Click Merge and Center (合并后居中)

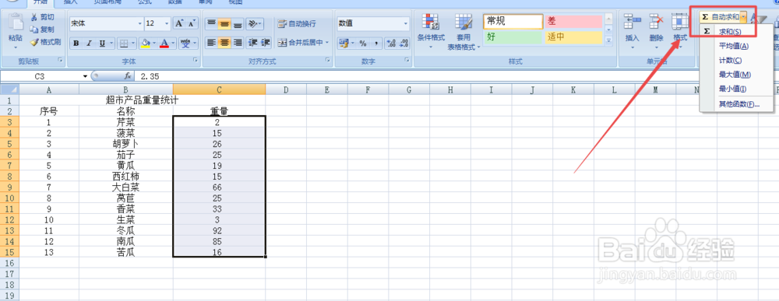click(300, 43)
